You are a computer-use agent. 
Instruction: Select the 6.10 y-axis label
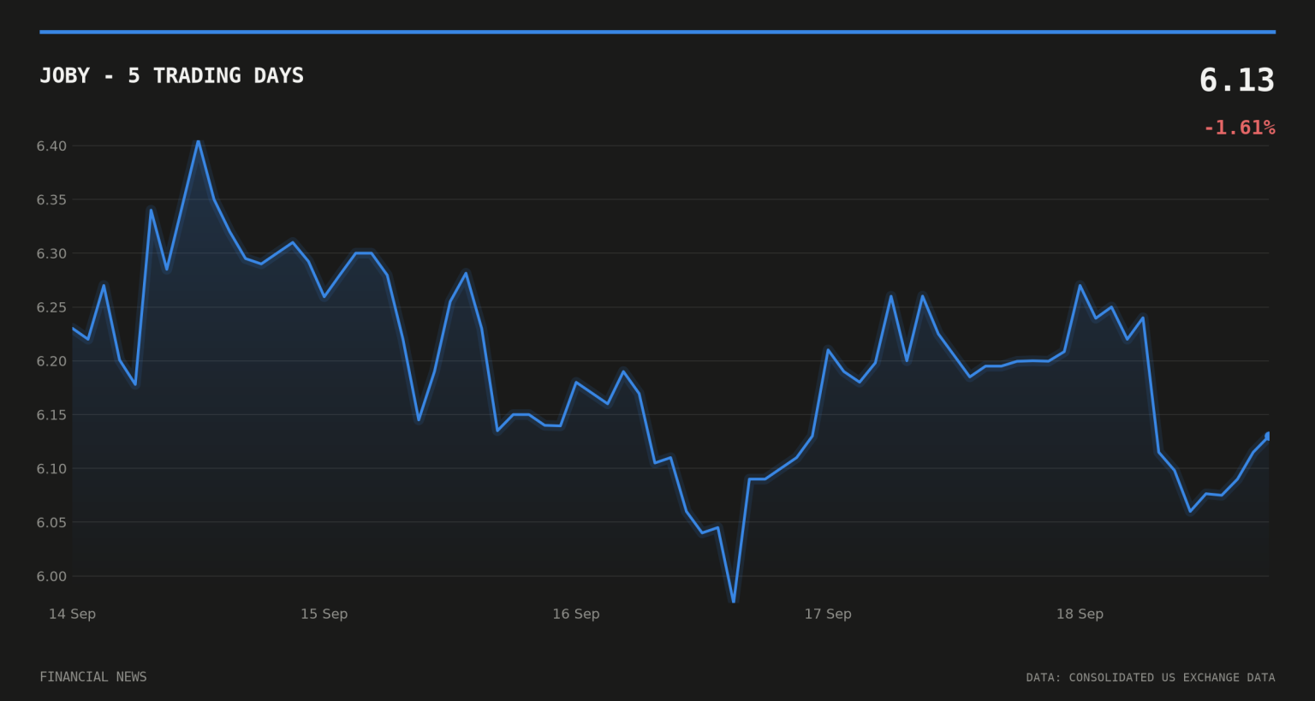coord(51,469)
